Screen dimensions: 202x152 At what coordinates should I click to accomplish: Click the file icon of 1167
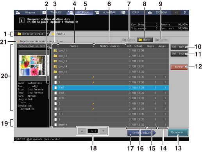click(55, 88)
